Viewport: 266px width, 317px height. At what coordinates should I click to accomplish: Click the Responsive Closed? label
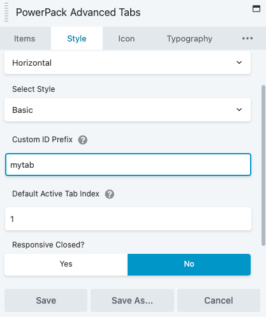(48, 245)
